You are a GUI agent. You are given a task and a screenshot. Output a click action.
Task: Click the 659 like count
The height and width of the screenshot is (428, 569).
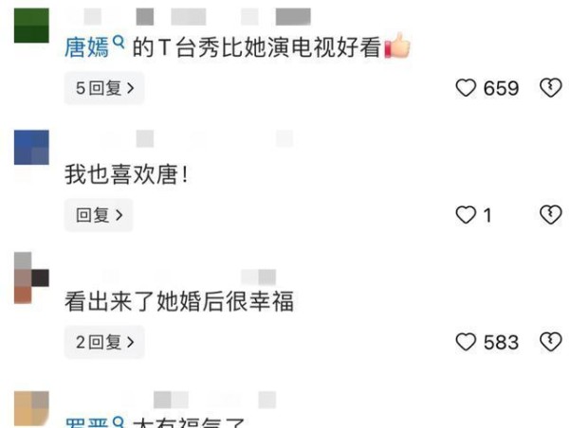click(x=501, y=88)
